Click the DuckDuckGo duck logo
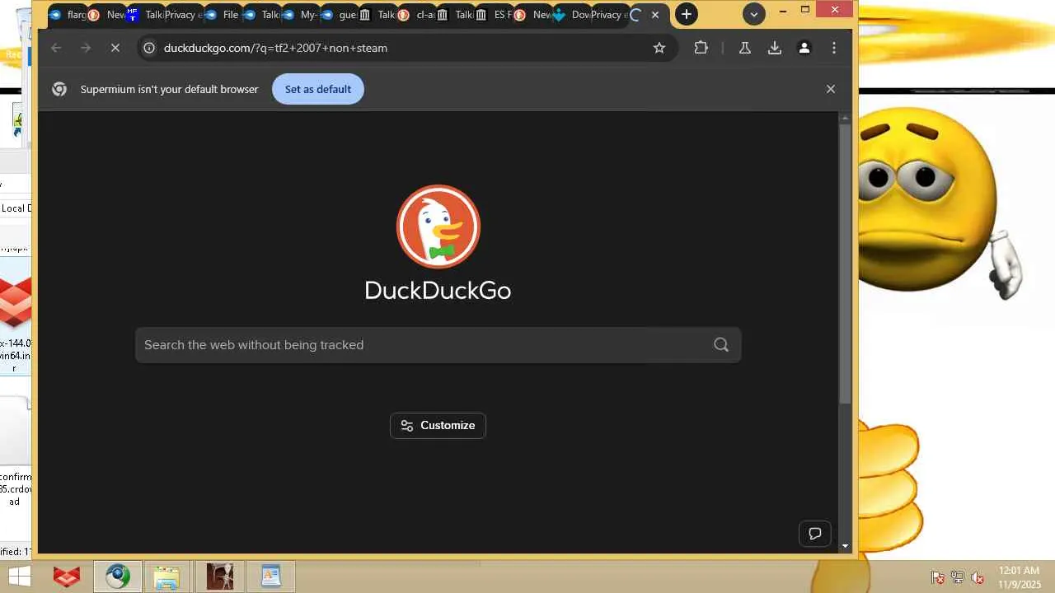 [x=438, y=226]
